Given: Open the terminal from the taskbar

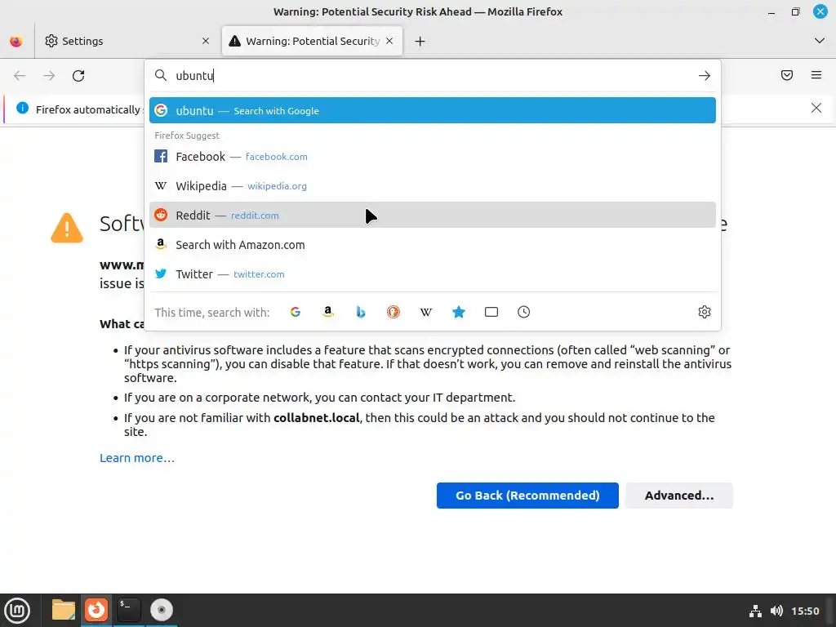Looking at the screenshot, I should 128,610.
